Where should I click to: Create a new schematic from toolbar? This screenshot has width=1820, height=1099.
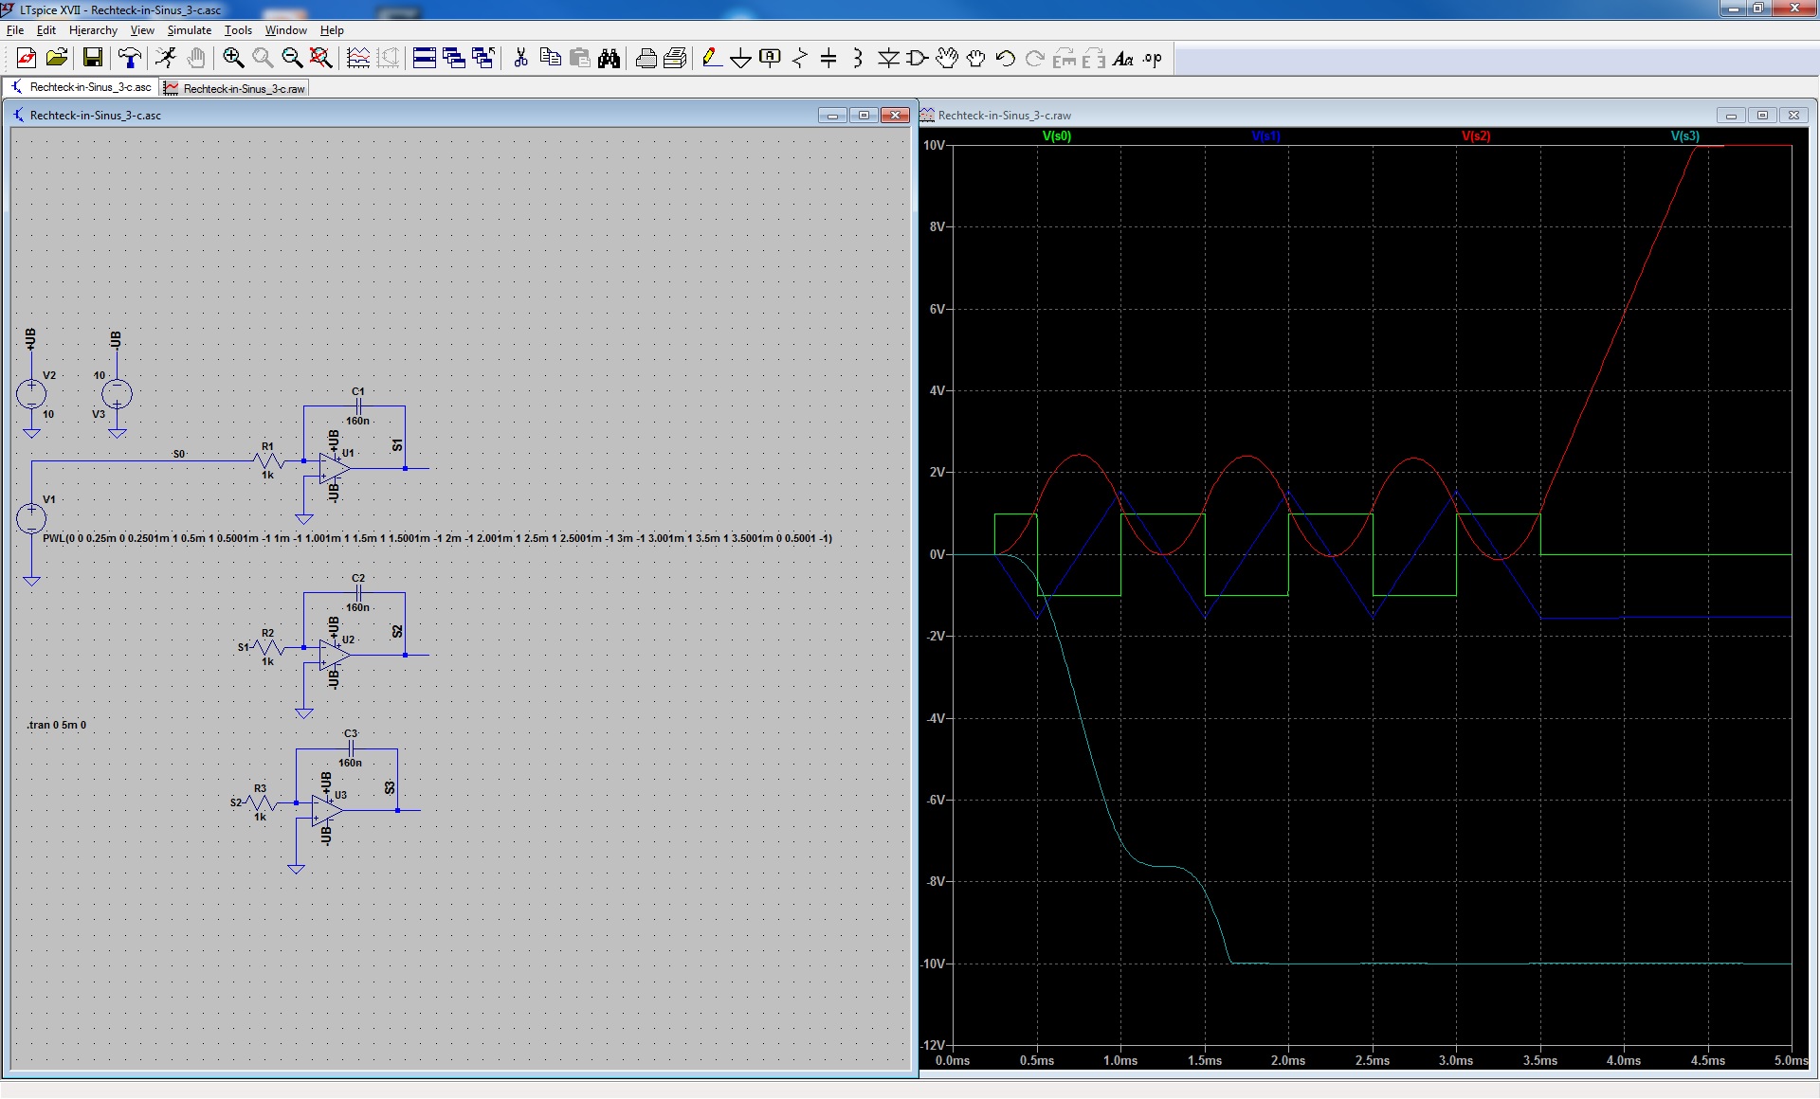(27, 59)
